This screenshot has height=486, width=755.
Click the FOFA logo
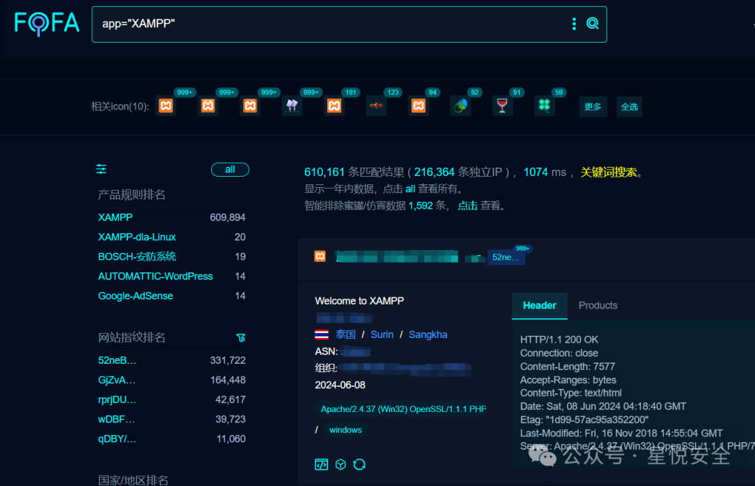click(x=47, y=24)
